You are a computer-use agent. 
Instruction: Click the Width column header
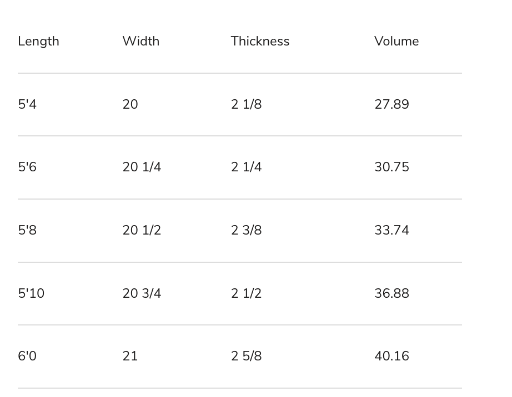(140, 42)
